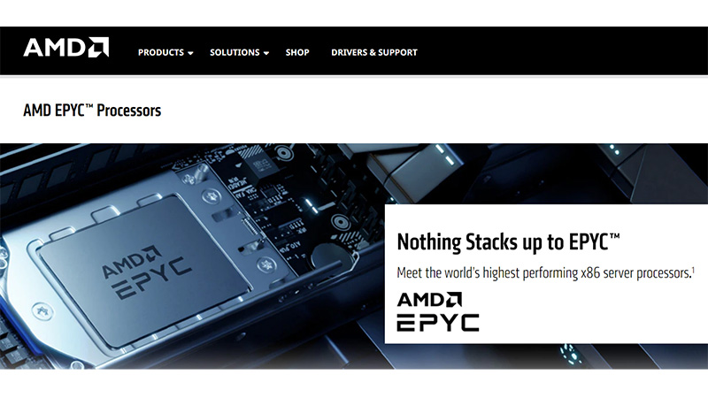Click the star screw below the processor
The image size is (708, 398).
coord(42,311)
